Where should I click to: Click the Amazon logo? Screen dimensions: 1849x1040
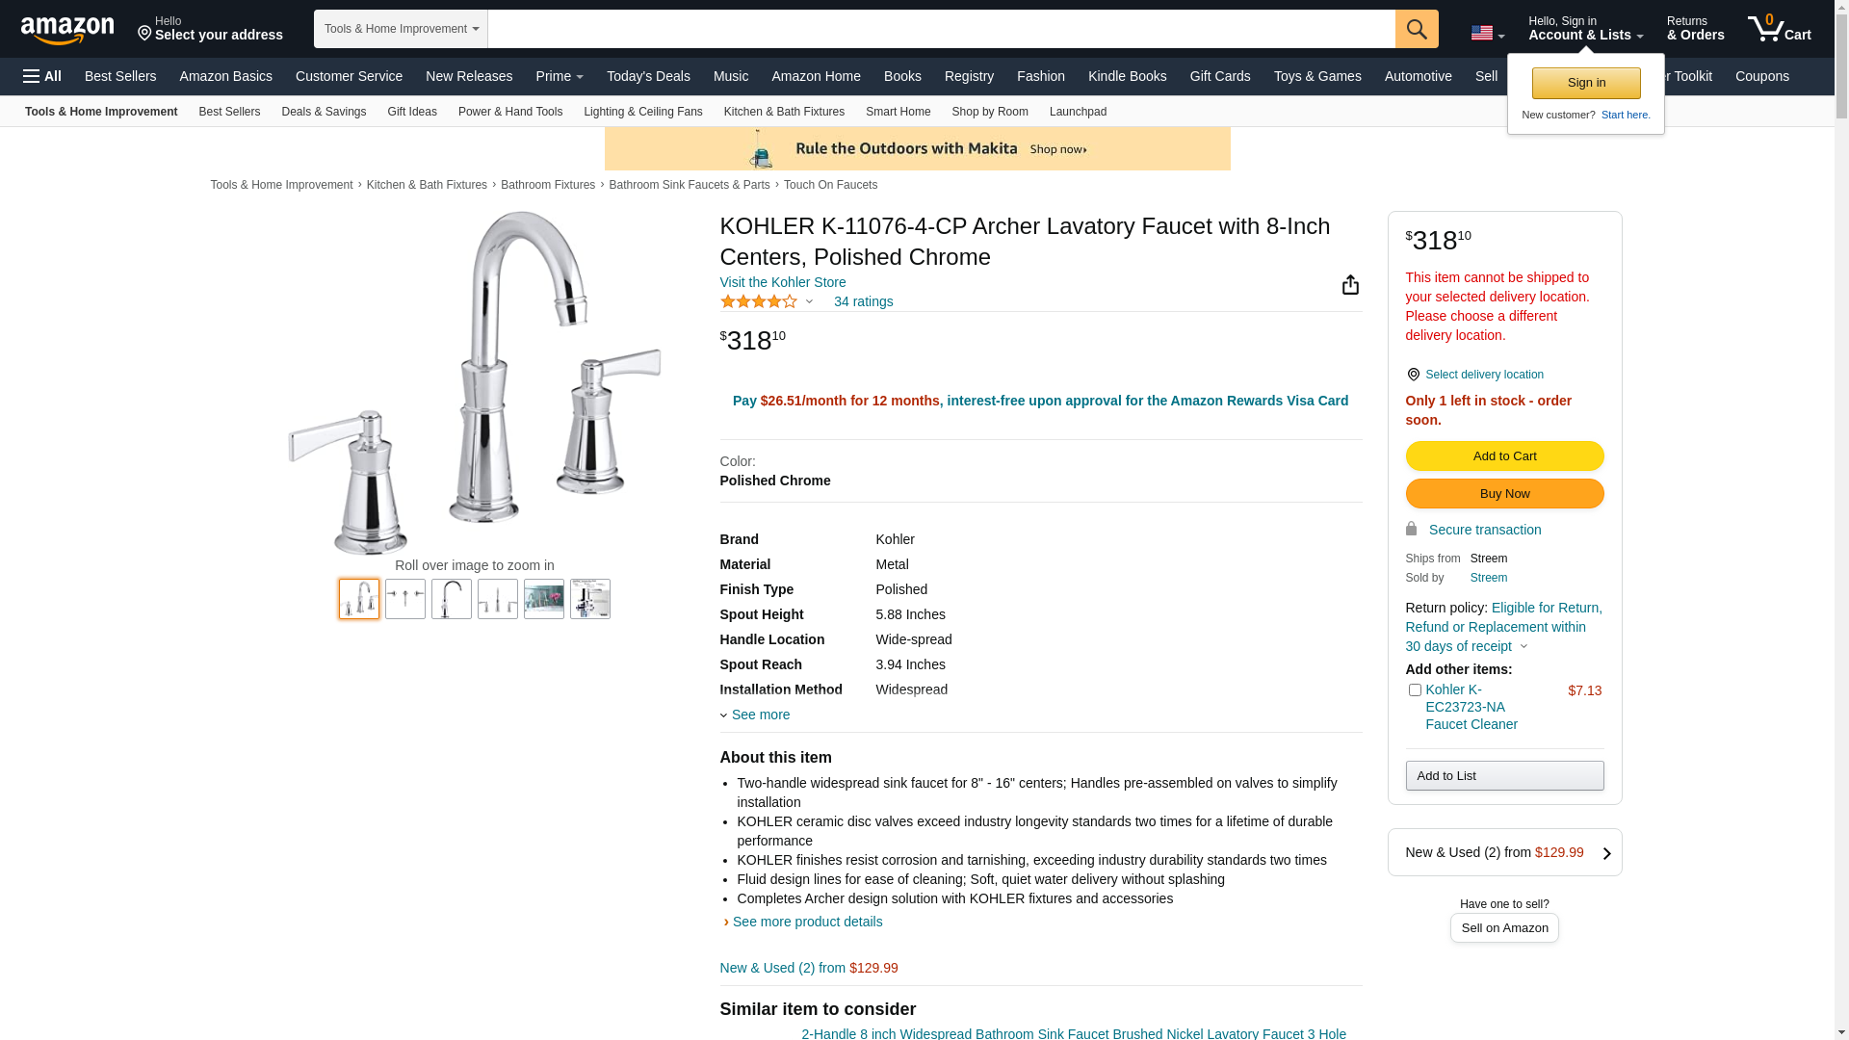(x=67, y=30)
